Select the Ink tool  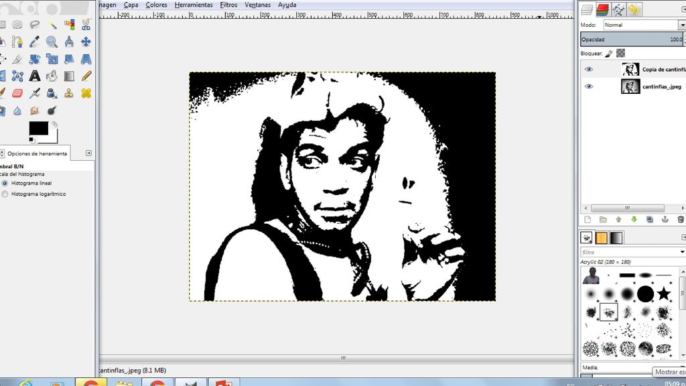pyautogui.click(x=52, y=93)
